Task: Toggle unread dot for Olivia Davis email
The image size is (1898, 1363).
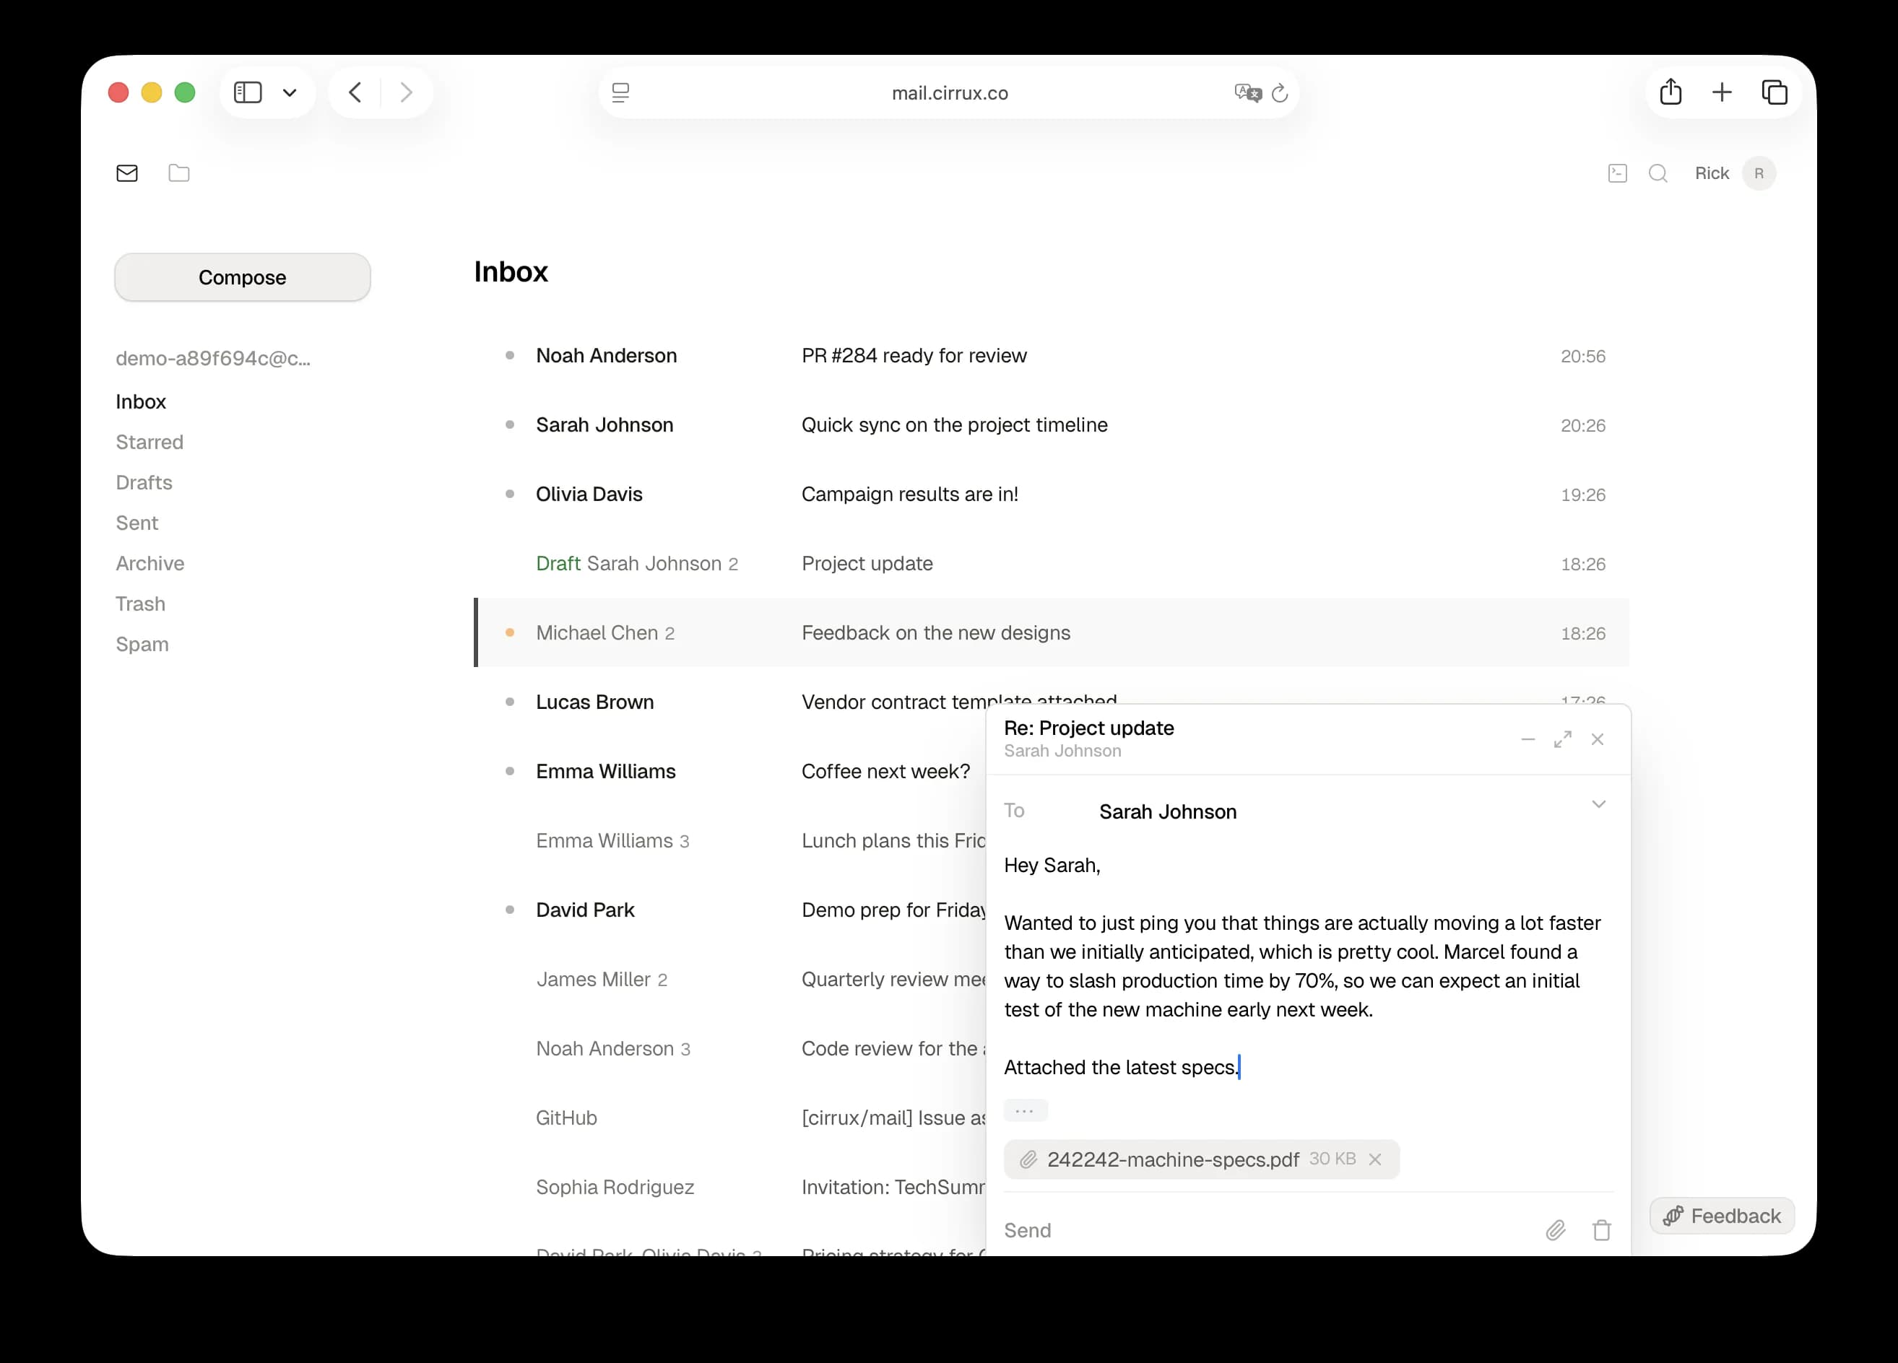Action: [510, 495]
